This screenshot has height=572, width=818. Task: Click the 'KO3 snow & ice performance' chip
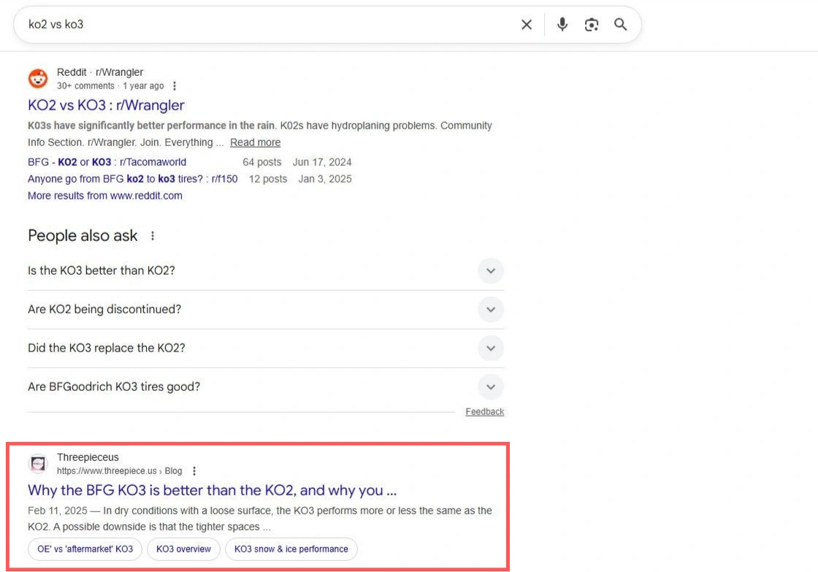(291, 549)
